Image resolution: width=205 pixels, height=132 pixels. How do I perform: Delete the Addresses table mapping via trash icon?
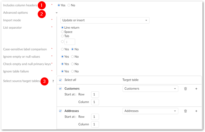[x=185, y=111]
